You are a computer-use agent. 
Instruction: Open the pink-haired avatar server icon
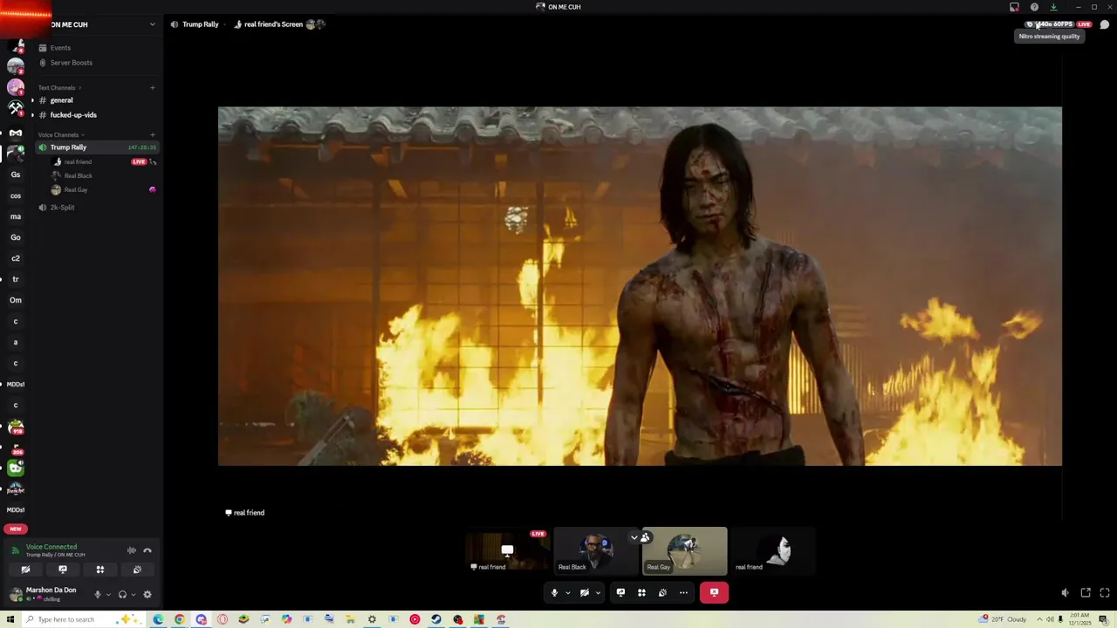pyautogui.click(x=16, y=87)
